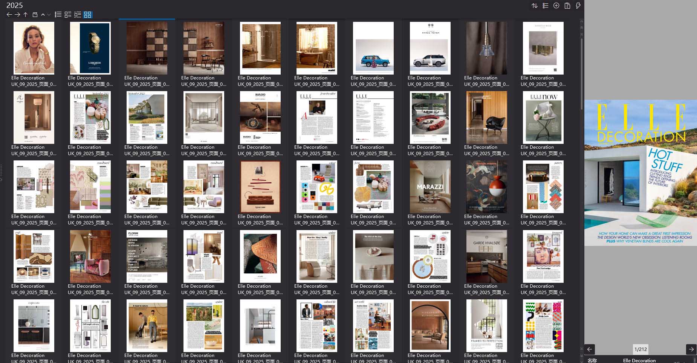Screen dimensions: 697x363
Task: Expand the view with the down chevron
Action: point(48,14)
